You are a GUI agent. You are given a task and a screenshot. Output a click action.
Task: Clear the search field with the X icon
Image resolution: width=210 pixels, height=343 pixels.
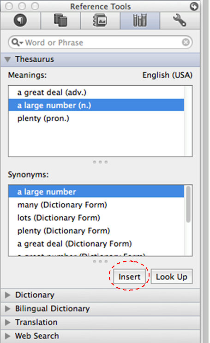186,42
